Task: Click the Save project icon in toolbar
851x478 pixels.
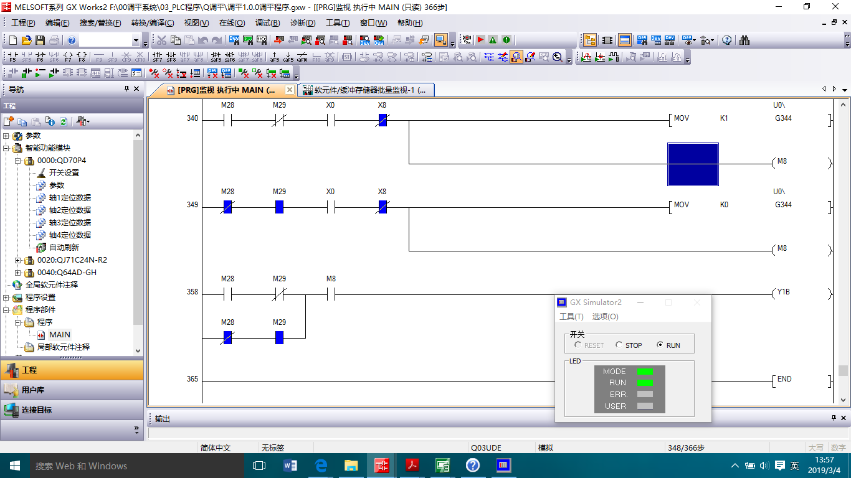Action: coord(40,40)
